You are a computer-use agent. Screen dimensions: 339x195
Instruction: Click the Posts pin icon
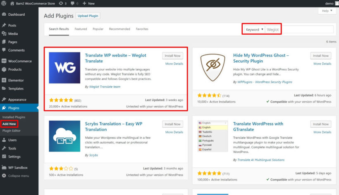(x=4, y=25)
